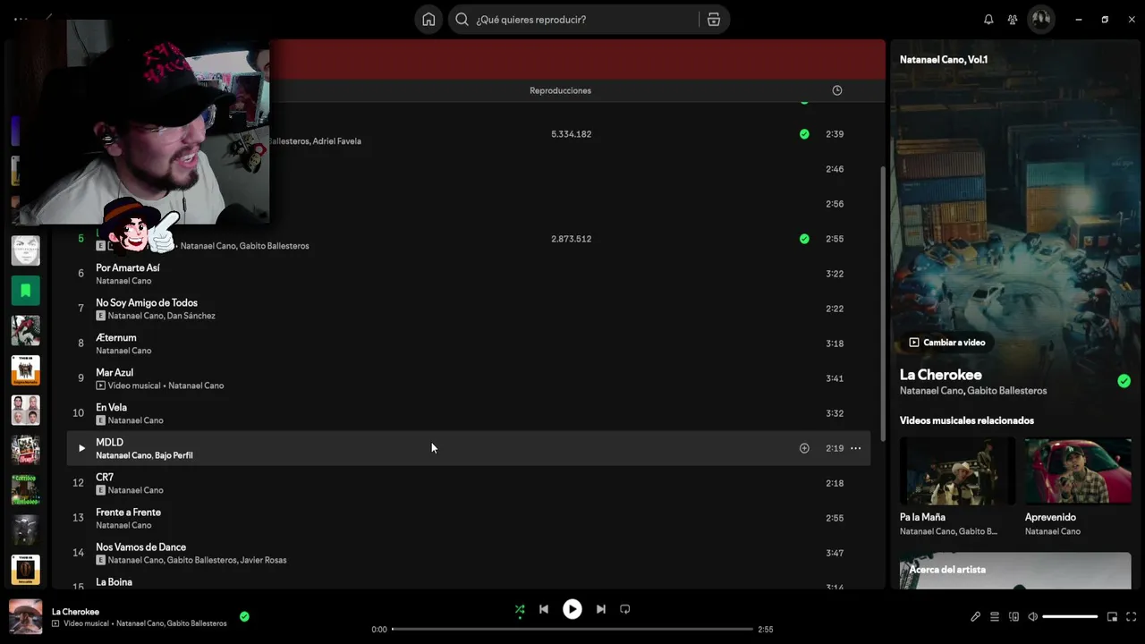This screenshot has height=644, width=1145.
Task: Open the green bookmark item in library sidebar
Action: [25, 291]
